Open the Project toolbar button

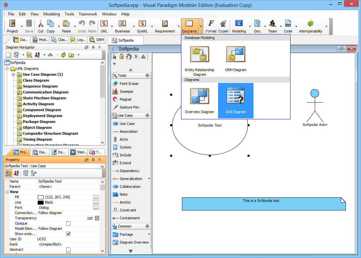[12, 26]
